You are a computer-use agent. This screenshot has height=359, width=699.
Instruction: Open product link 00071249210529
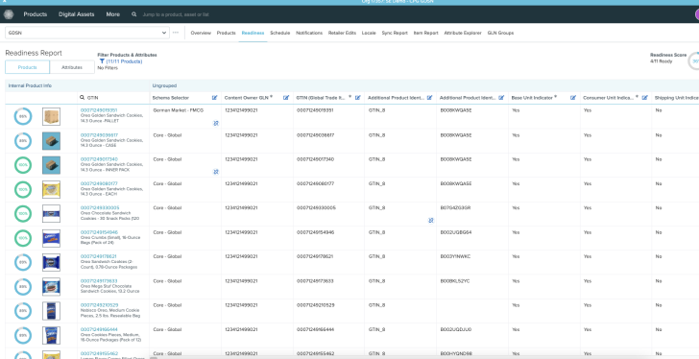tap(99, 305)
